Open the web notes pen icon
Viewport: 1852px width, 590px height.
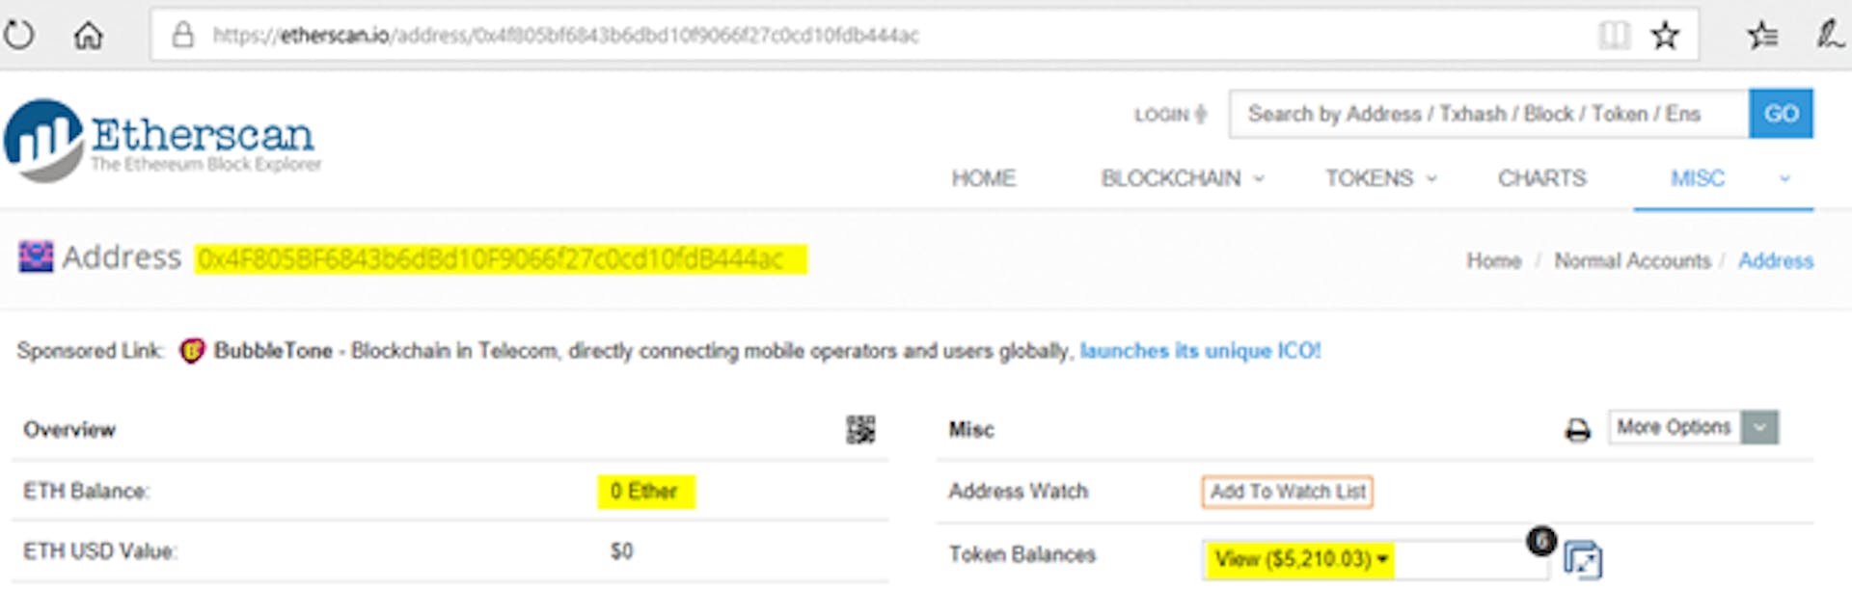pyautogui.click(x=1829, y=36)
